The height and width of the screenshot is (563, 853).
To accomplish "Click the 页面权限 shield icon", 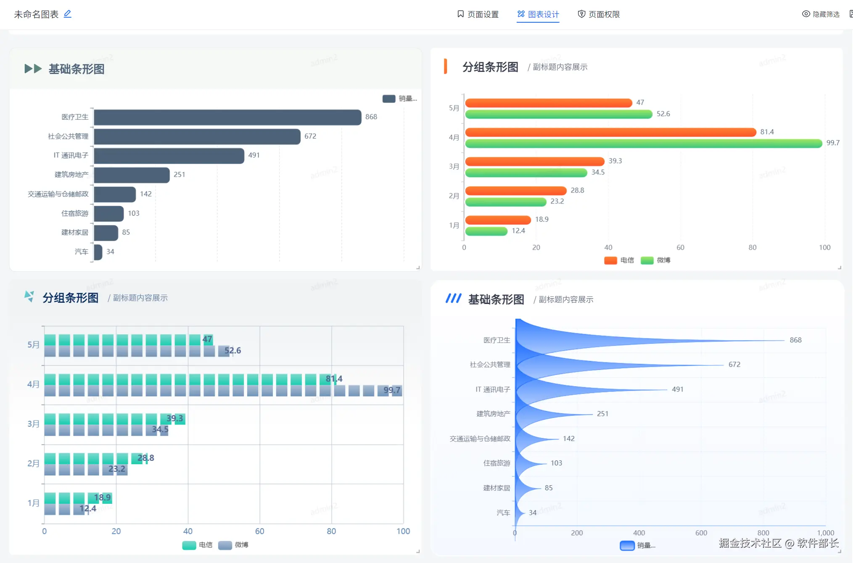I will 581,14.
